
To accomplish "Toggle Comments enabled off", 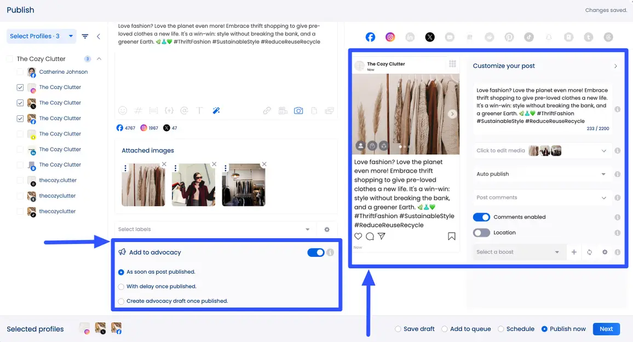I will 481,217.
